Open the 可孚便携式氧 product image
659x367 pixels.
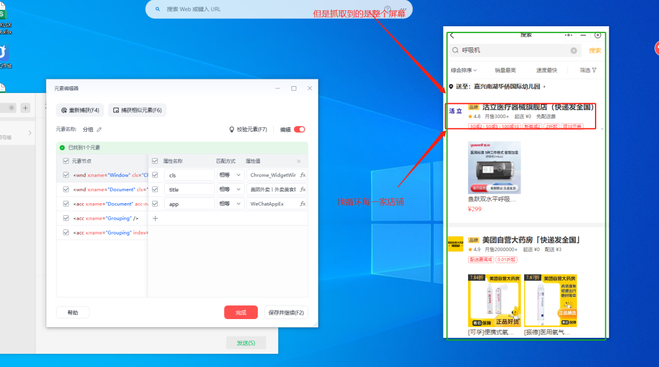494,301
